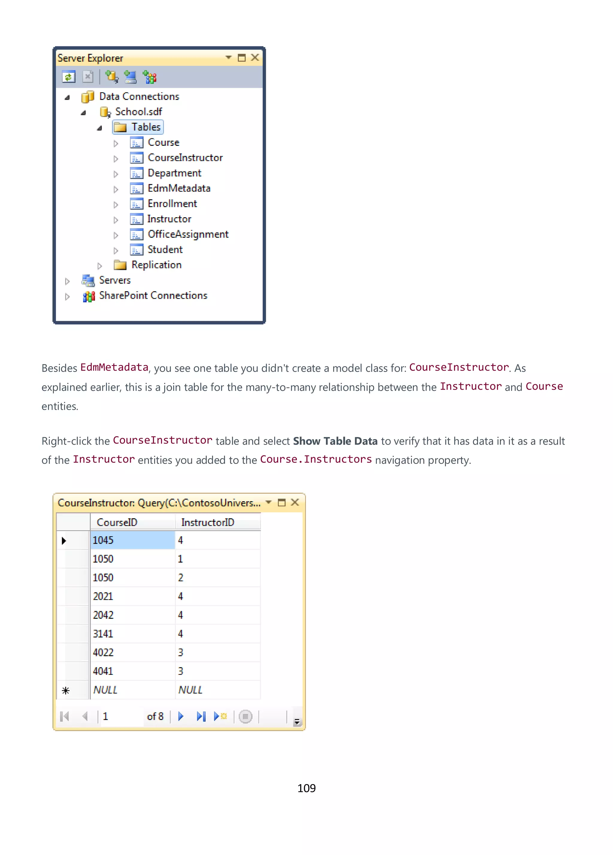The width and height of the screenshot is (613, 855).
Task: Open CourseInstructor query window position dropdown
Action: click(x=268, y=502)
